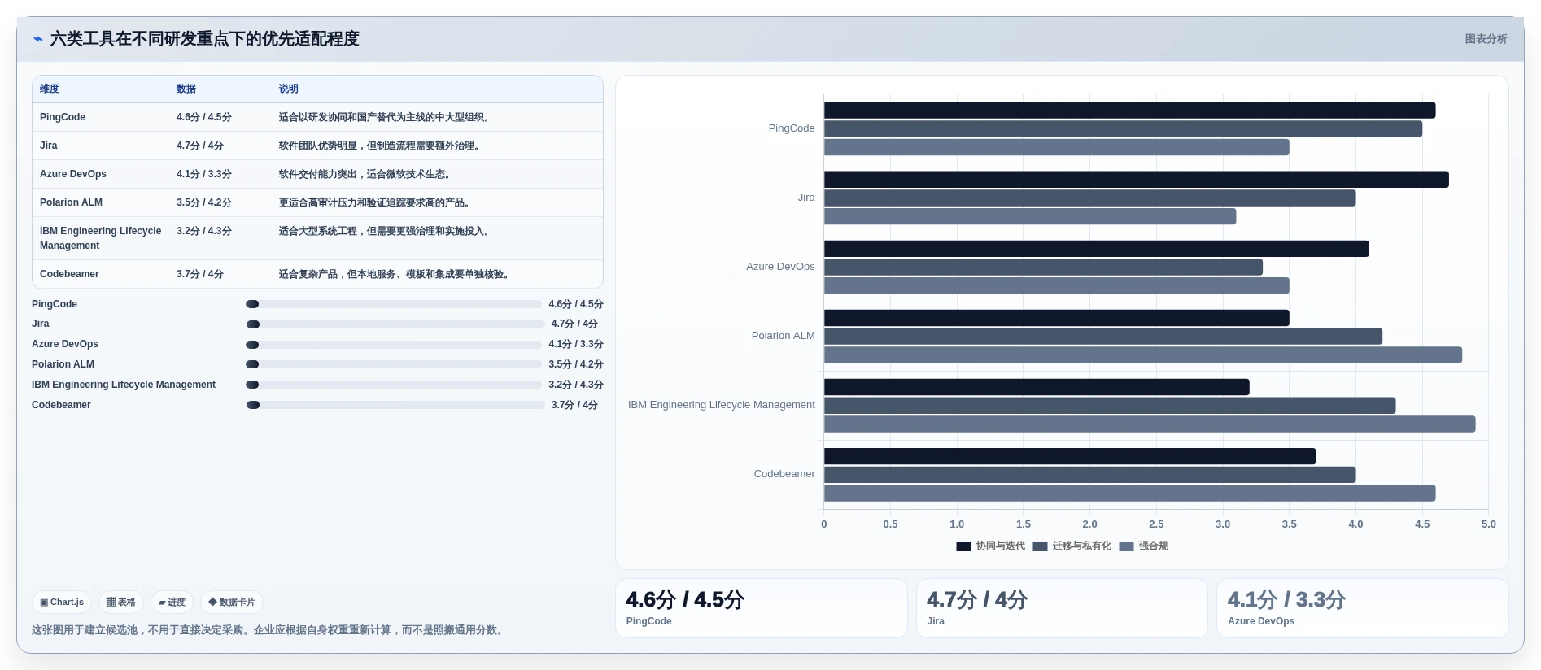1541x670 pixels.
Task: Click the 进度 tag chip
Action: (172, 603)
